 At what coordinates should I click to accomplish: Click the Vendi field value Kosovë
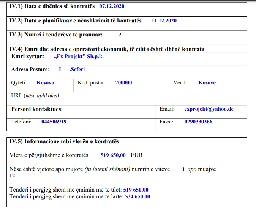coord(207,82)
